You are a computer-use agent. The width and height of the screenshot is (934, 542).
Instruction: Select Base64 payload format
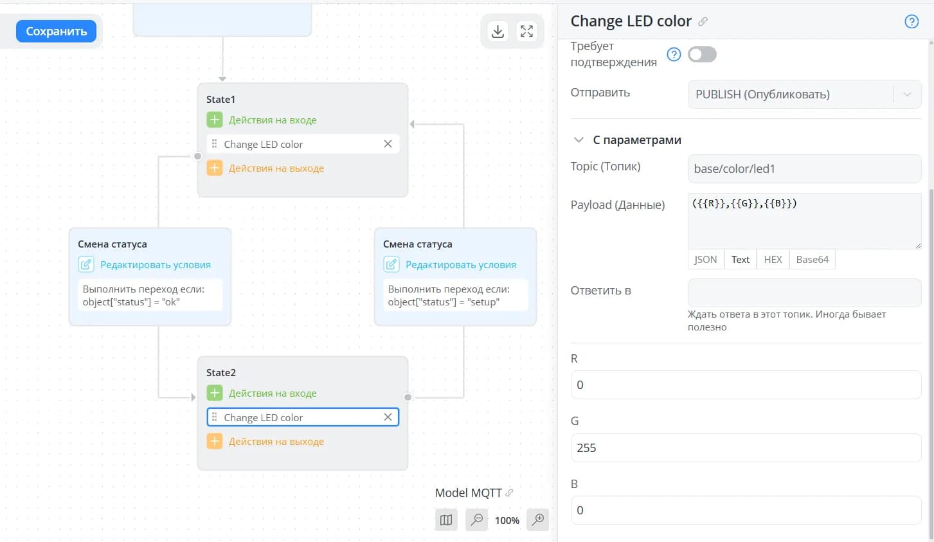(x=812, y=259)
